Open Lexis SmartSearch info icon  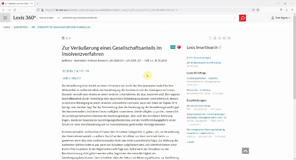point(220,47)
